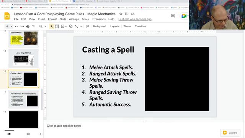Open the Tools menu
Screen dimensions: 245x138
click(x=85, y=19)
